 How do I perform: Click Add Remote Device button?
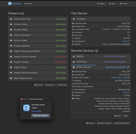[122, 123]
